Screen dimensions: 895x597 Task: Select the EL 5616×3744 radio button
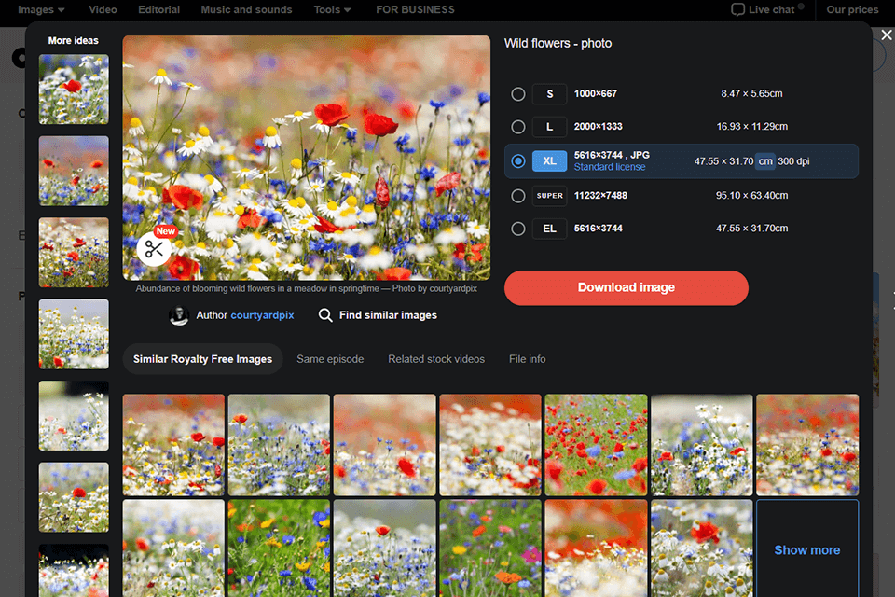point(518,229)
